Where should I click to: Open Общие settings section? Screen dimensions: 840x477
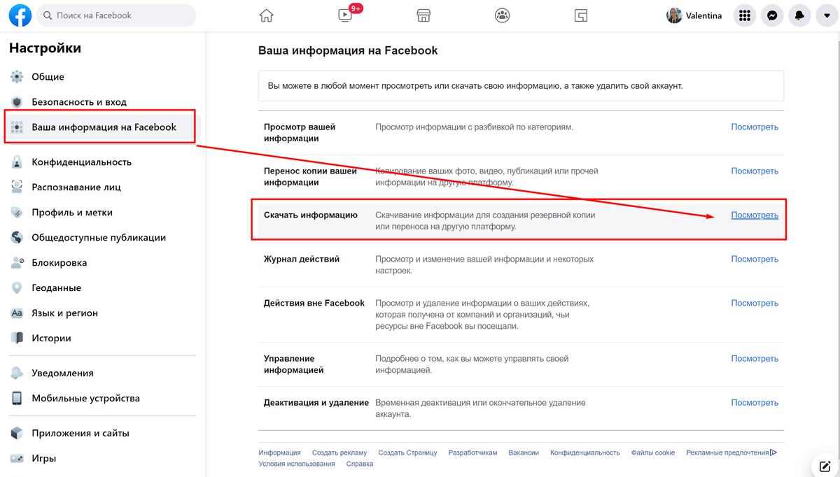pyautogui.click(x=48, y=77)
